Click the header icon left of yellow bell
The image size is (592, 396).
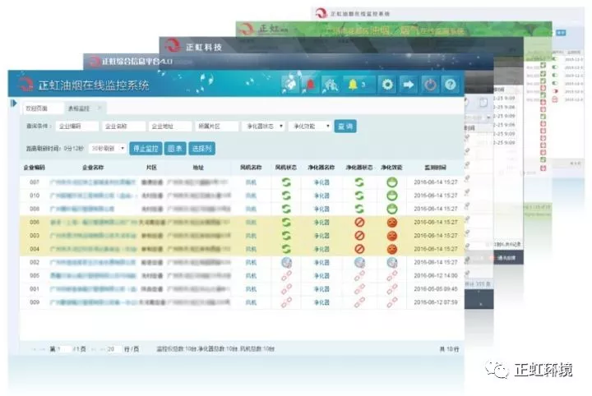coord(331,85)
